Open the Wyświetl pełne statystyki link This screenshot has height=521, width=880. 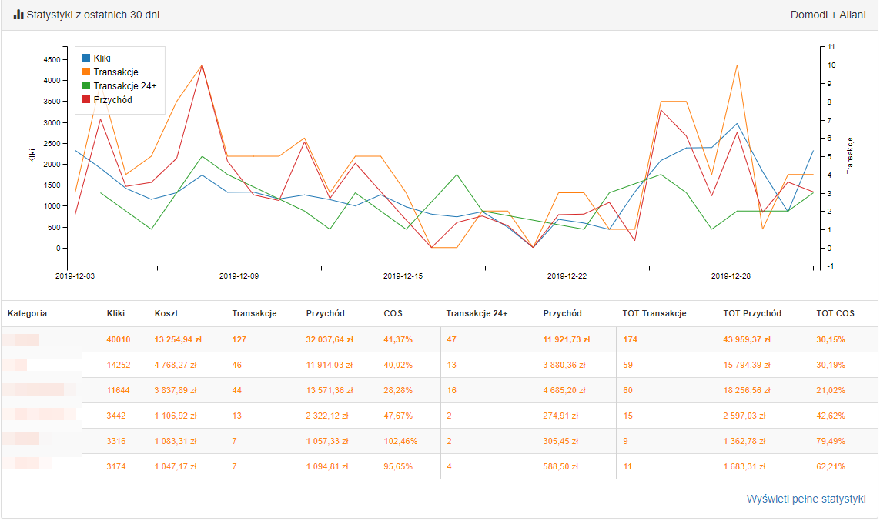[x=806, y=499]
